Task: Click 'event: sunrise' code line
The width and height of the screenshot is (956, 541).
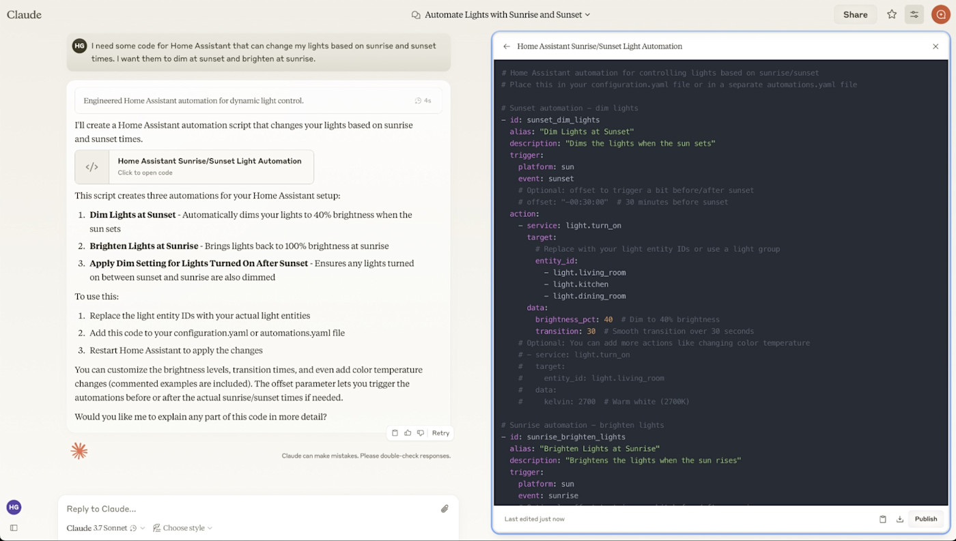Action: pyautogui.click(x=548, y=495)
